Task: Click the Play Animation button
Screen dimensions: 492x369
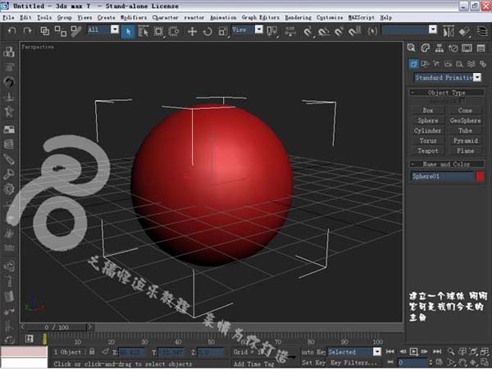Action: pos(413,352)
